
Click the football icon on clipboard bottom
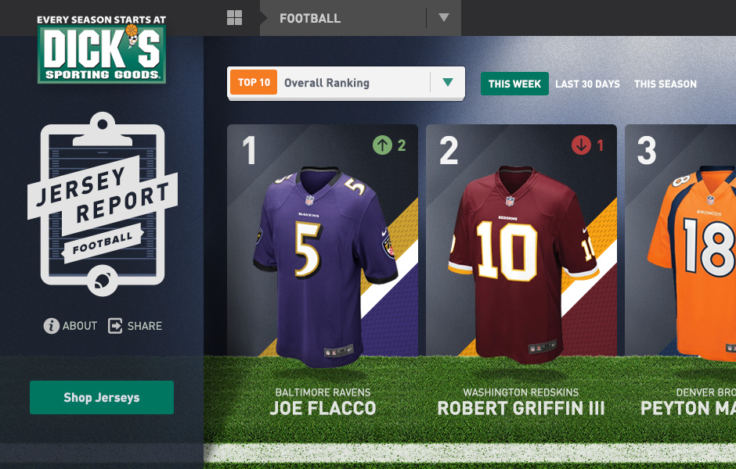(103, 280)
